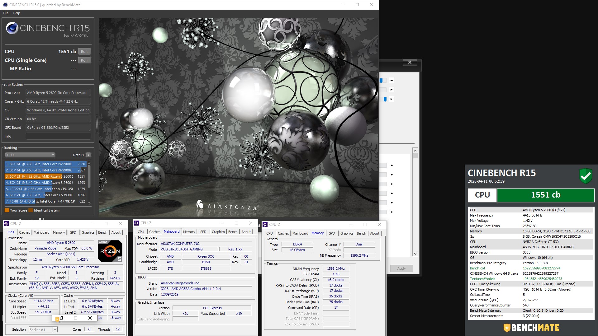Click the green BenchMate verified shield

[586, 176]
